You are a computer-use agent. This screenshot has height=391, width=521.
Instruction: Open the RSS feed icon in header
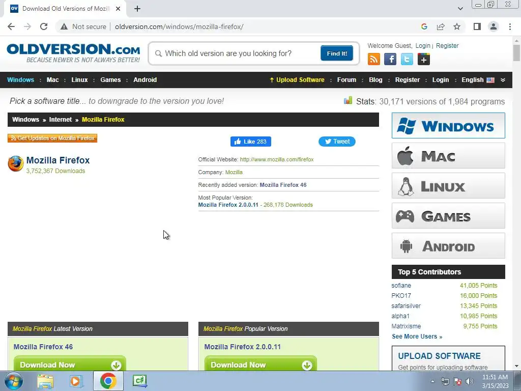point(374,59)
